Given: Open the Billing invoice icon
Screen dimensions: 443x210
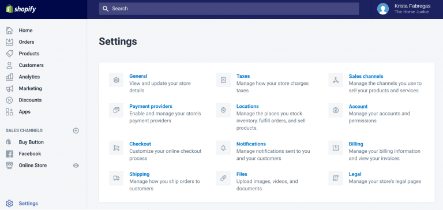Looking at the screenshot, I should pyautogui.click(x=336, y=148).
